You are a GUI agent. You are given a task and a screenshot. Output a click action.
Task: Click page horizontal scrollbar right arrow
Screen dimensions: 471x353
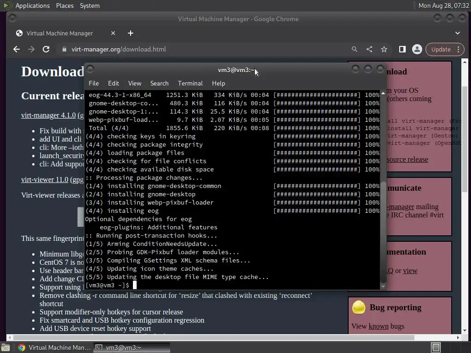click(458, 337)
